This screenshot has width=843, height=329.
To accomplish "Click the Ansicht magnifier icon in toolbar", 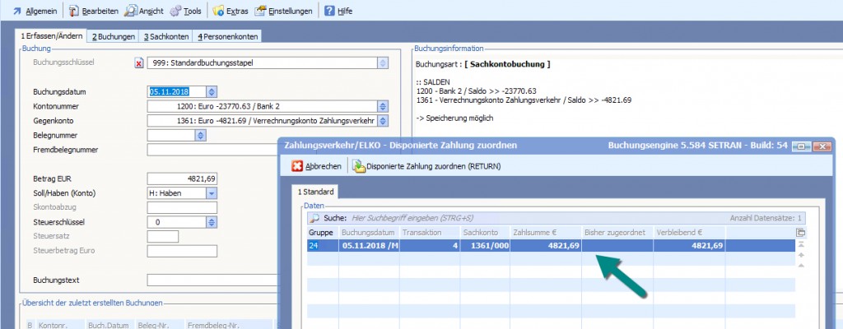I will pos(132,12).
